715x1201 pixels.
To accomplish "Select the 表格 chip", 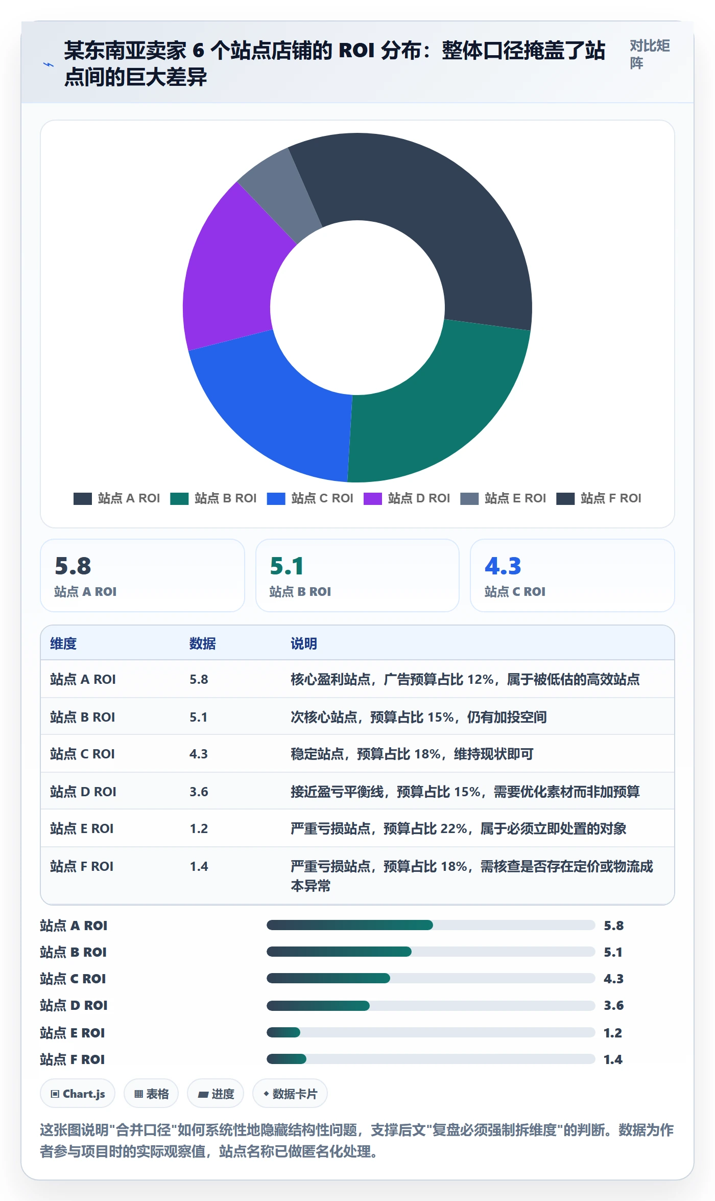I will point(151,1094).
